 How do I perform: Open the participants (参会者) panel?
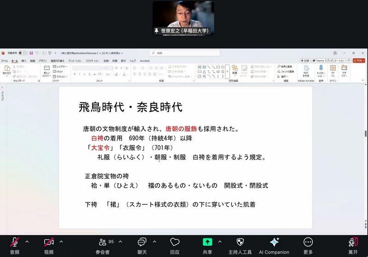click(103, 243)
